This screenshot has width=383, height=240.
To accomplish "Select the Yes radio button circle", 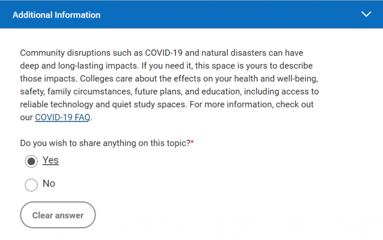I will 31,161.
